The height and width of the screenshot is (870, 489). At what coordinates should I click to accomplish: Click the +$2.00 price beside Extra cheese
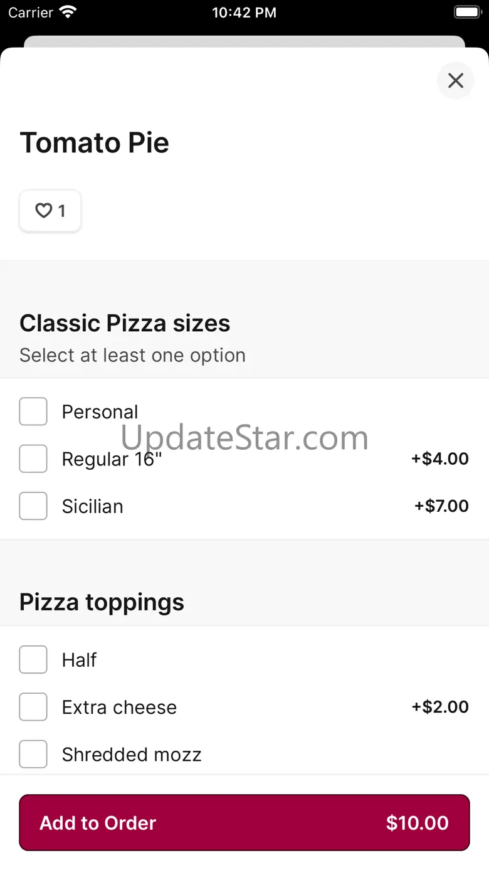coord(439,707)
